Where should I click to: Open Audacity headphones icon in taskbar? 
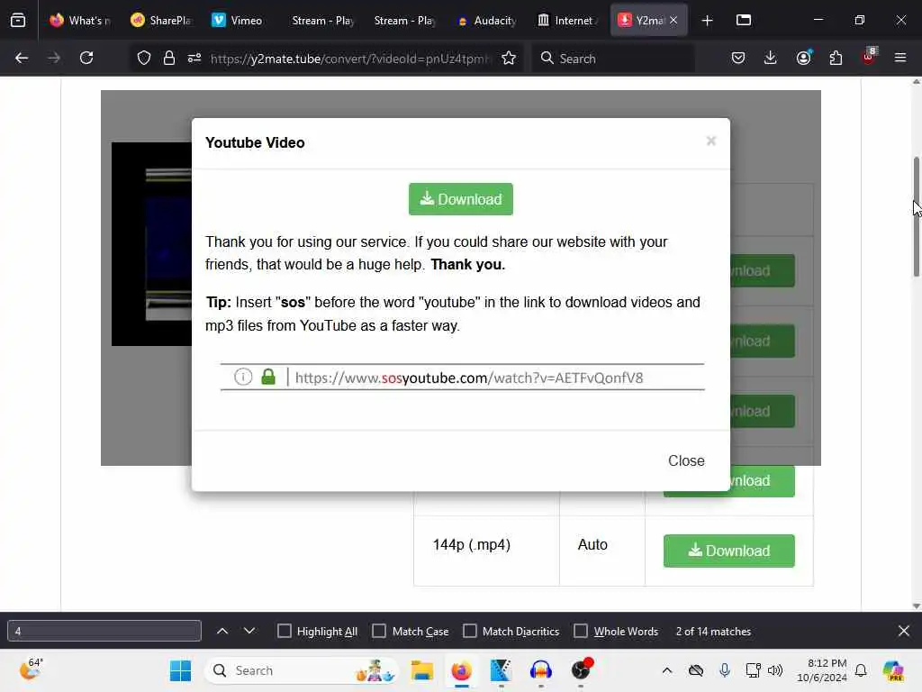540,670
